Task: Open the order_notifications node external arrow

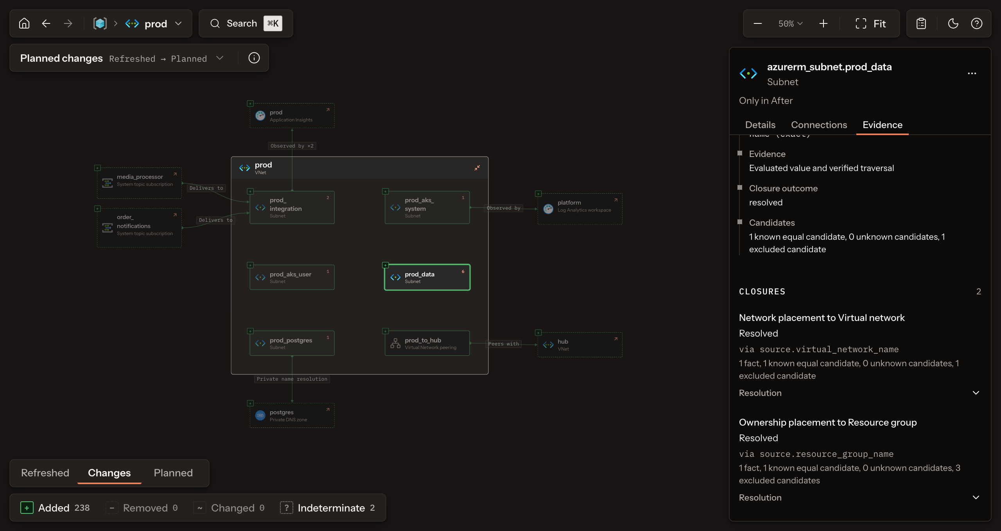Action: [x=175, y=215]
